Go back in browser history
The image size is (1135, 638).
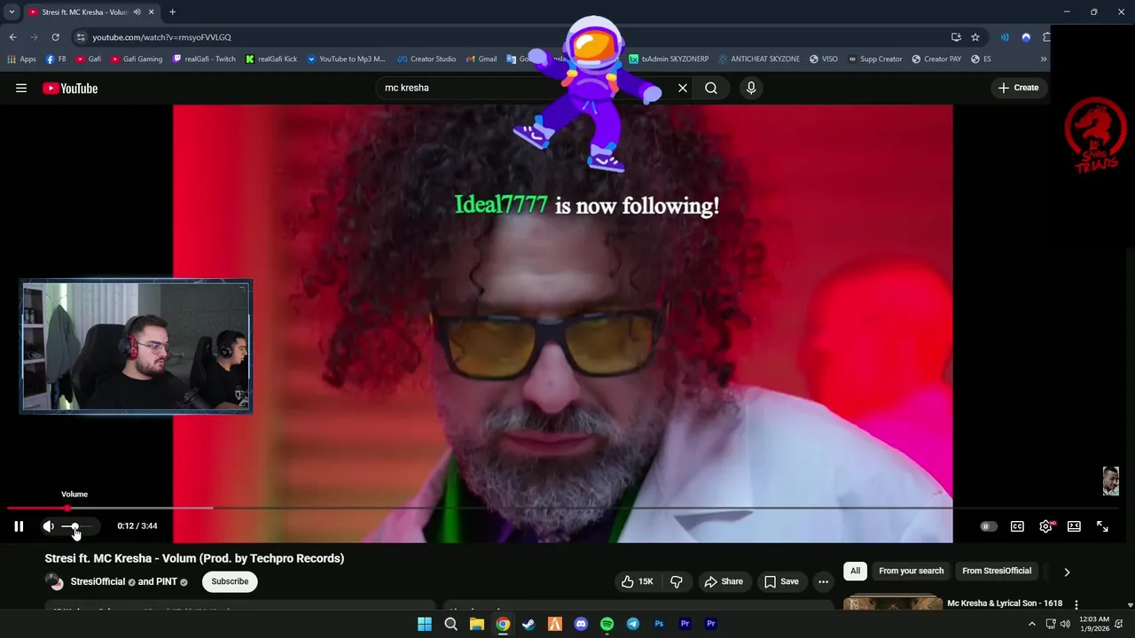[12, 37]
